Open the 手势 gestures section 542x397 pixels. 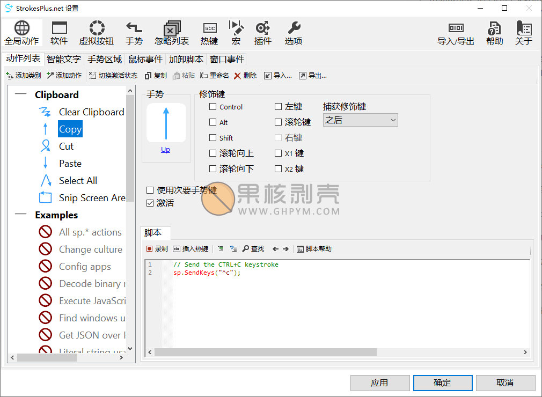134,33
